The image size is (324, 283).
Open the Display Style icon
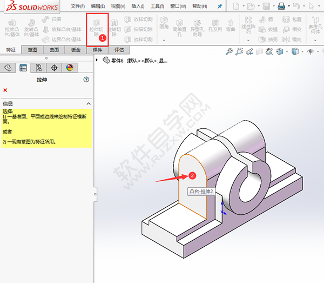[295, 51]
